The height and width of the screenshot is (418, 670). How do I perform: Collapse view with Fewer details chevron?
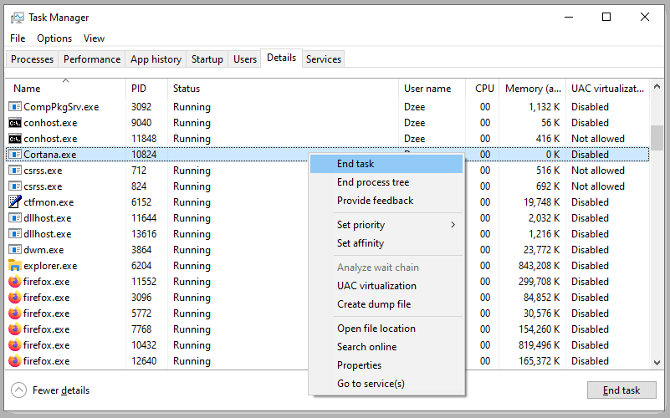(18, 390)
